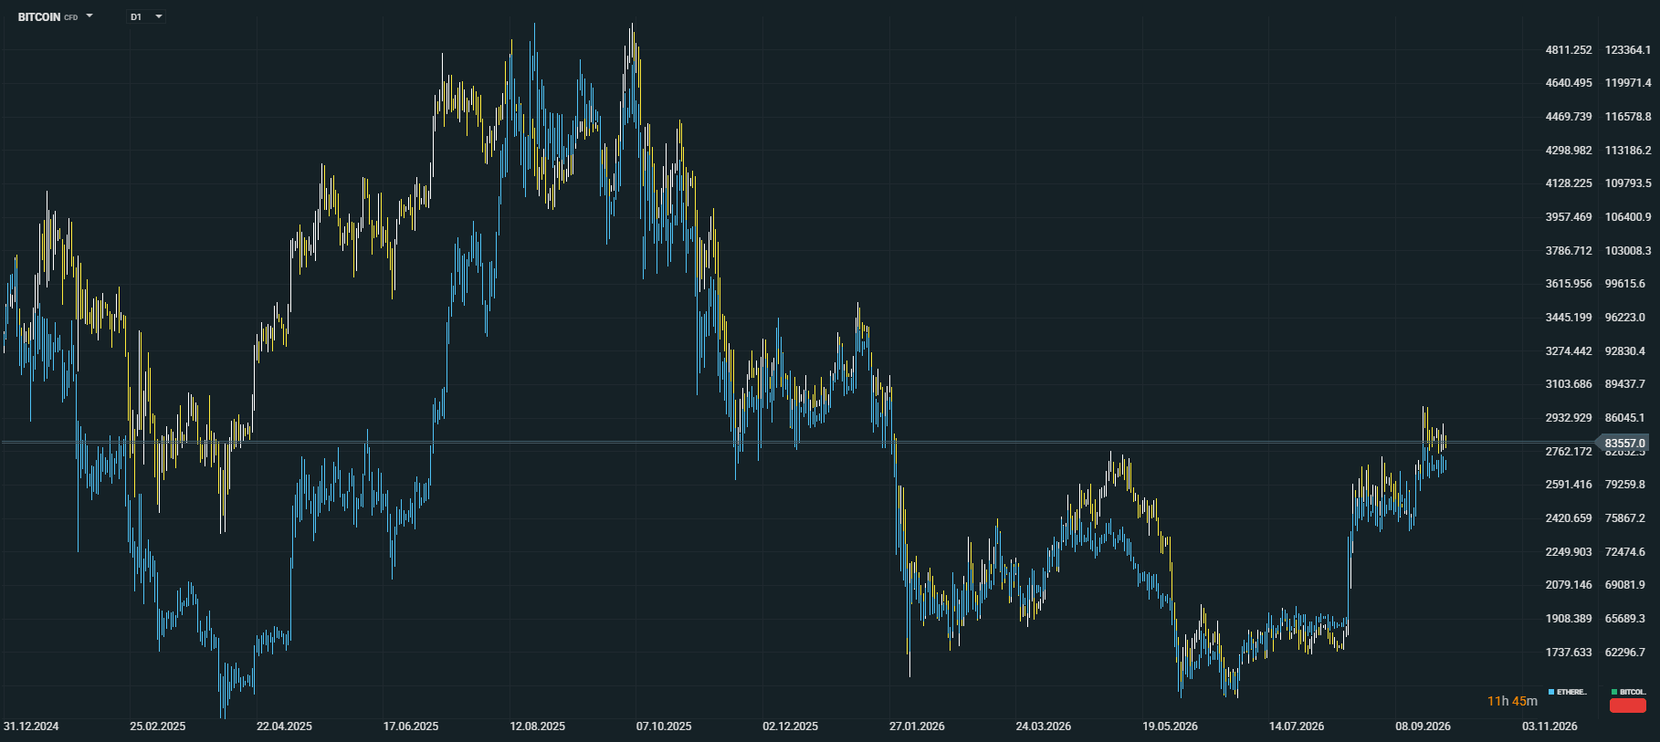The width and height of the screenshot is (1660, 742).
Task: Click the 12.08.2025 date label
Action: coord(537,726)
